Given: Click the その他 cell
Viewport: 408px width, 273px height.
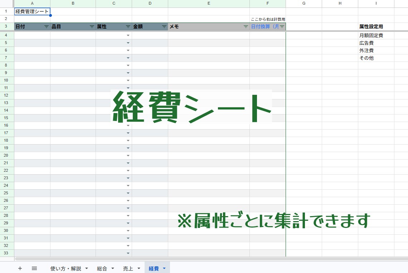Looking at the screenshot, I should pos(376,58).
